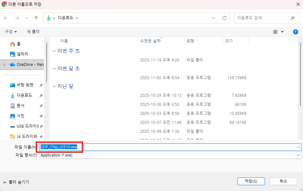Open 바탕 화면 quick access folder
Image resolution: width=303 pixels, height=191 pixels.
tap(22, 85)
